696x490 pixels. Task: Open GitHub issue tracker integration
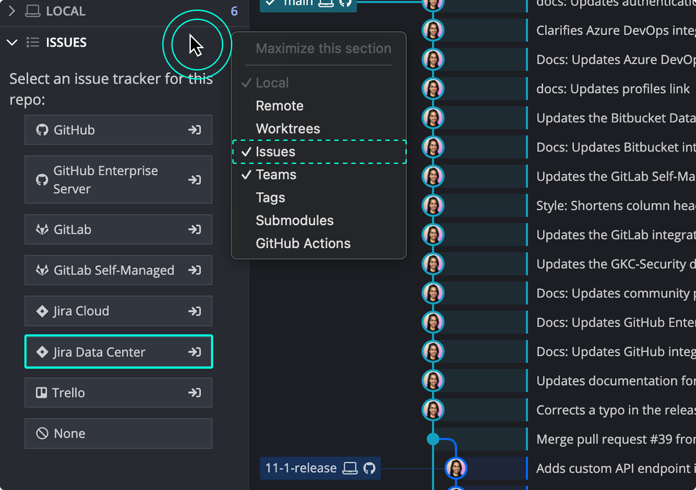click(118, 130)
